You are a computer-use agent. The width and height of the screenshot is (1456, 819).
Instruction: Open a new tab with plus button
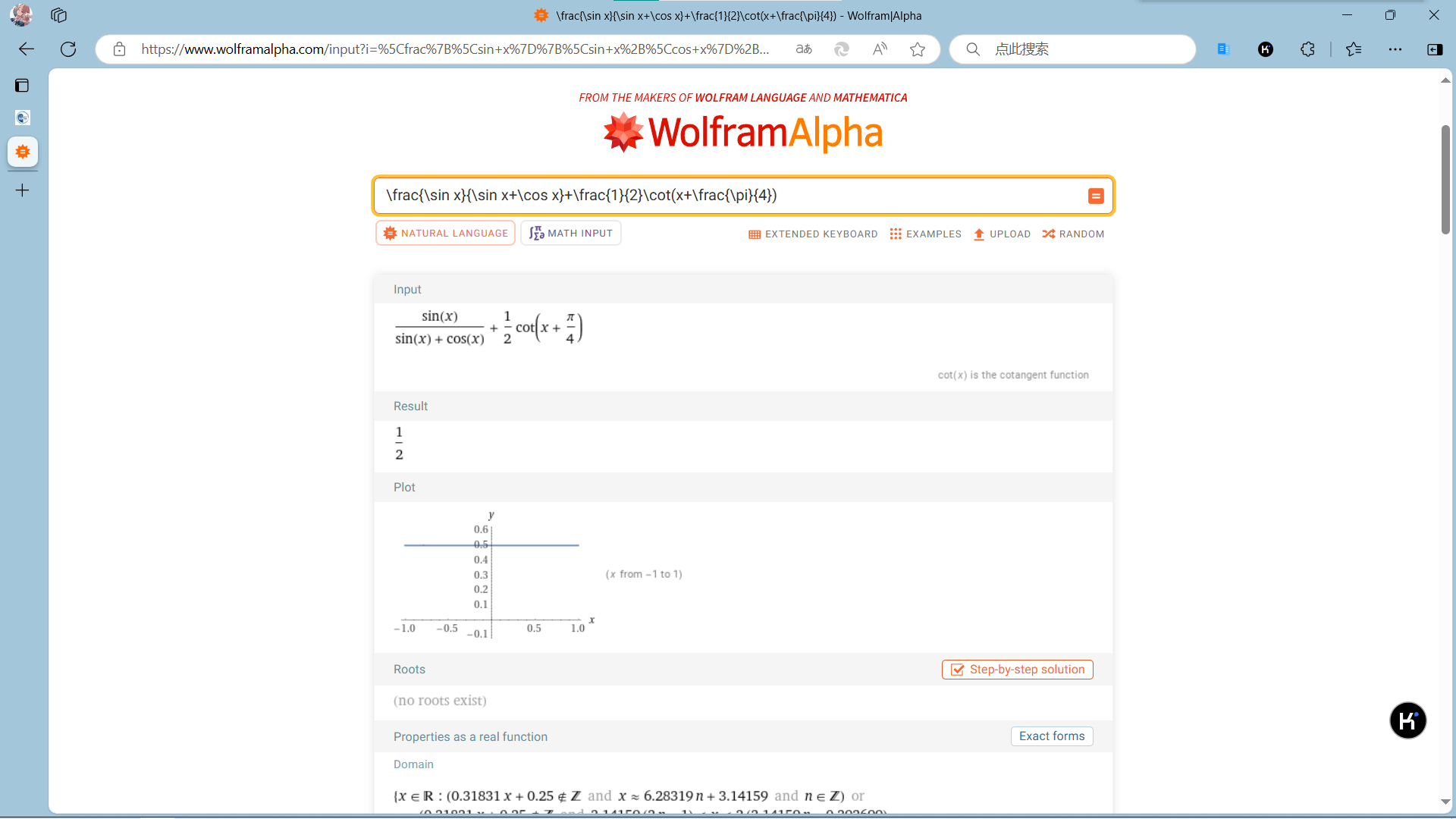[x=23, y=190]
